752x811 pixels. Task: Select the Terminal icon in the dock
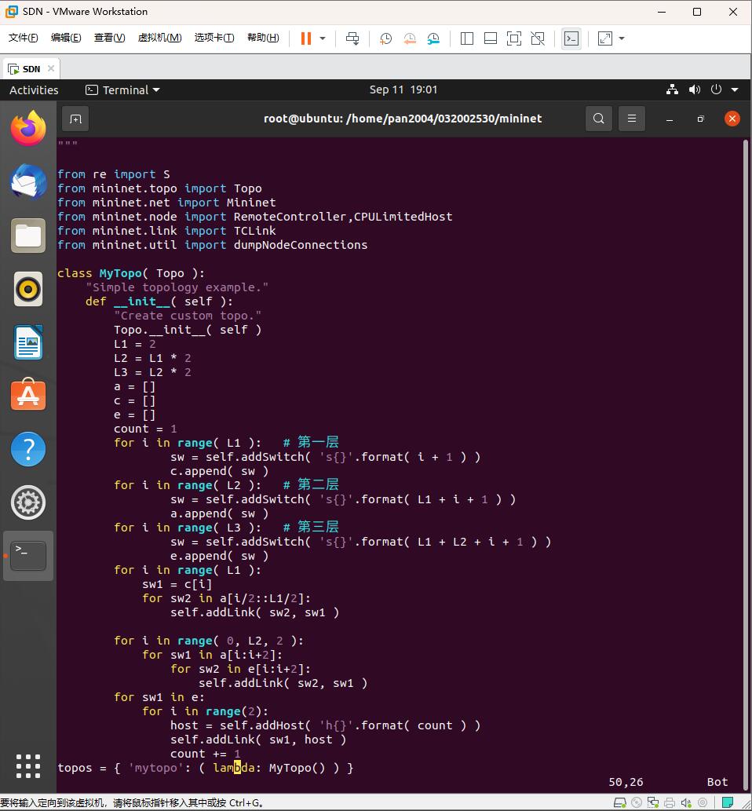tap(28, 556)
